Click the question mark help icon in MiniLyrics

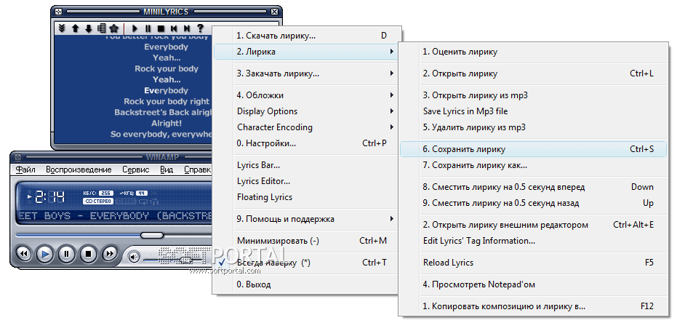point(200,28)
